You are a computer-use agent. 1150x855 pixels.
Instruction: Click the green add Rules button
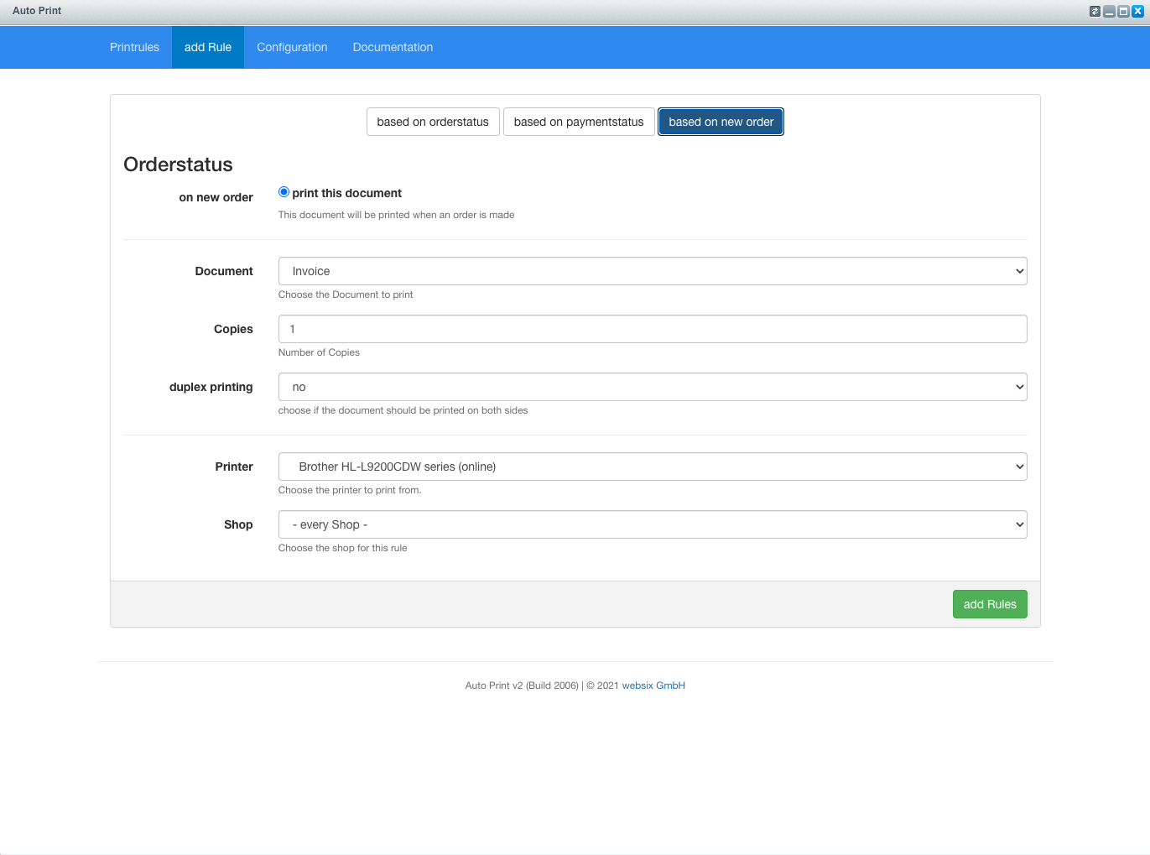(x=990, y=604)
